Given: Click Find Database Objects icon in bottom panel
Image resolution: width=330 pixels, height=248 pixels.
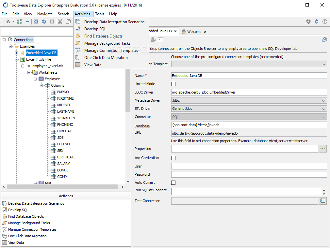Looking at the screenshot, I should [x=5, y=216].
